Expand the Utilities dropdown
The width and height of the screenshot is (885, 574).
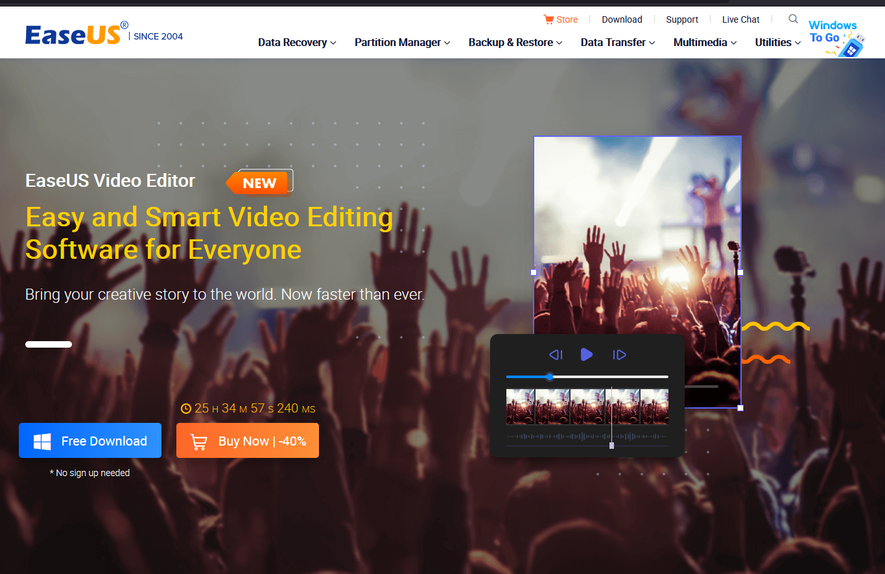click(x=778, y=42)
